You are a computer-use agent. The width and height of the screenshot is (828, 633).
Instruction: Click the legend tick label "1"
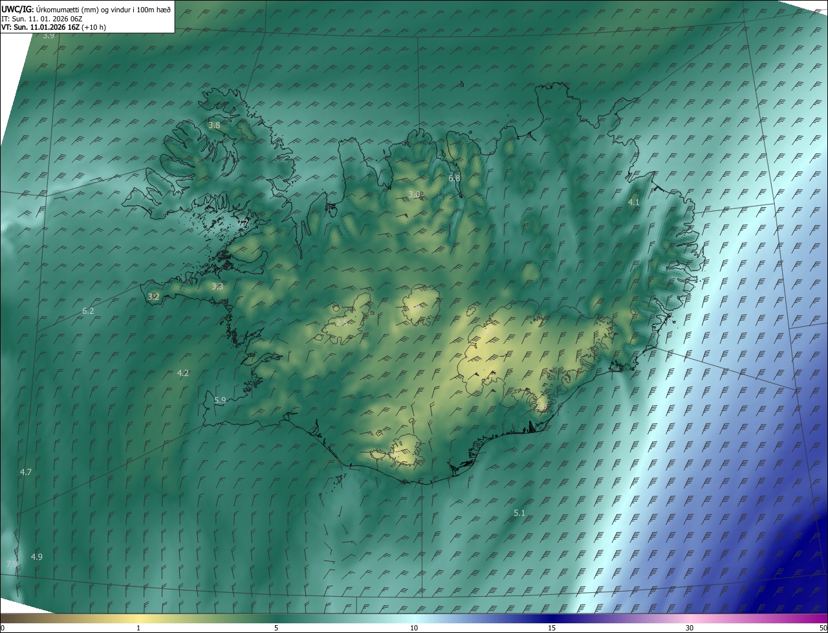pos(138,628)
